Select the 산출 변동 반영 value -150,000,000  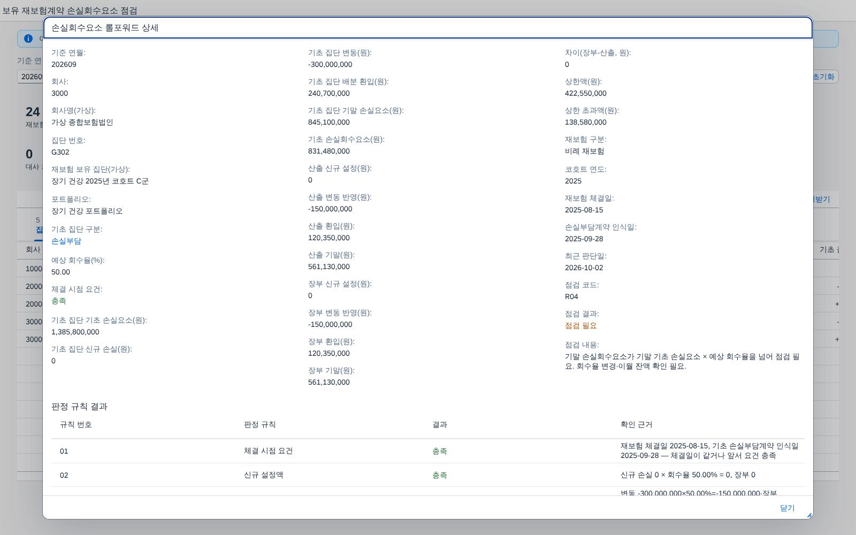point(330,209)
